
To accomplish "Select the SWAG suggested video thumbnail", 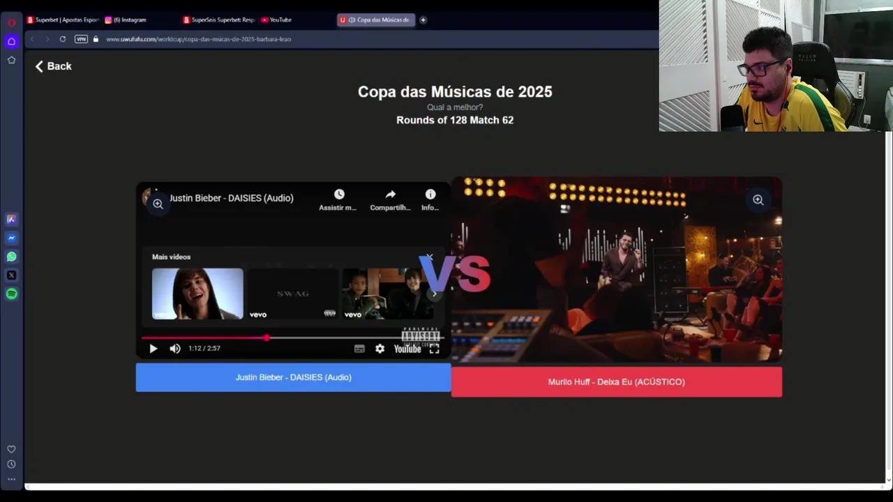I will click(292, 294).
